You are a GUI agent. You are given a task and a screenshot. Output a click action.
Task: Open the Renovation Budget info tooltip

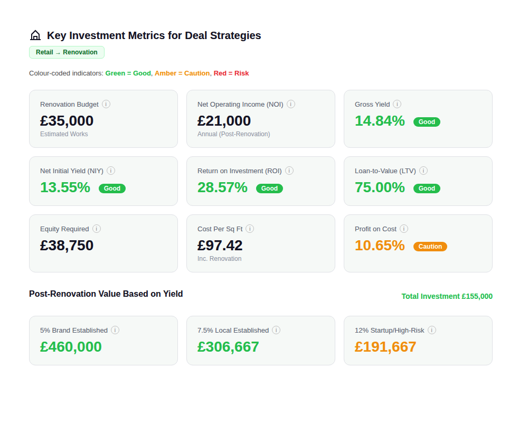point(106,104)
